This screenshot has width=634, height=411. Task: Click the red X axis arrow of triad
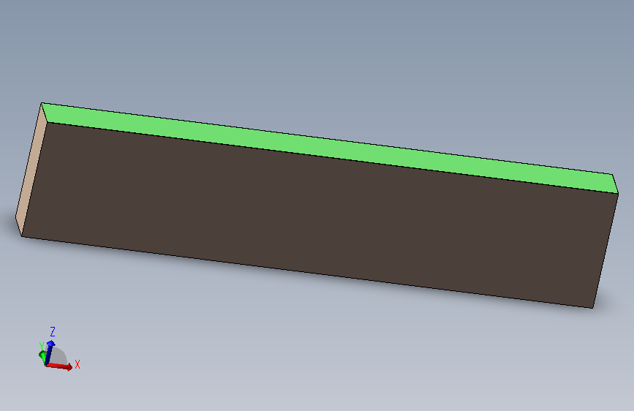click(60, 366)
